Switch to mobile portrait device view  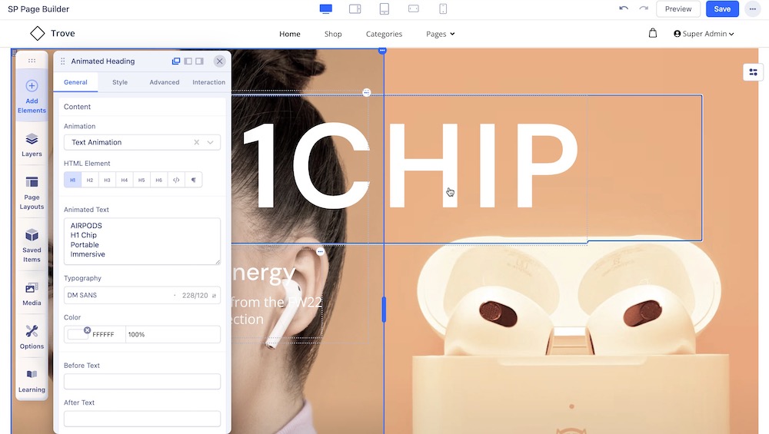coord(443,9)
